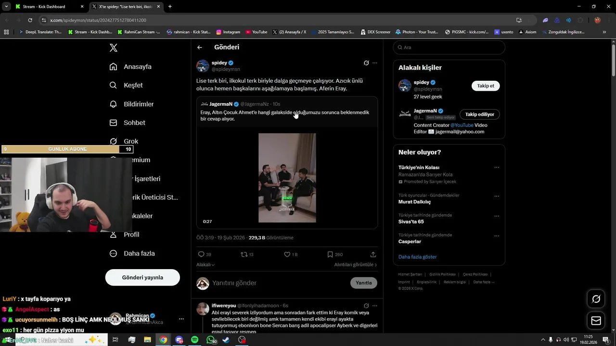Image resolution: width=616 pixels, height=346 pixels.
Task: Open the Murat Dalkılıç trend
Action: point(414,202)
